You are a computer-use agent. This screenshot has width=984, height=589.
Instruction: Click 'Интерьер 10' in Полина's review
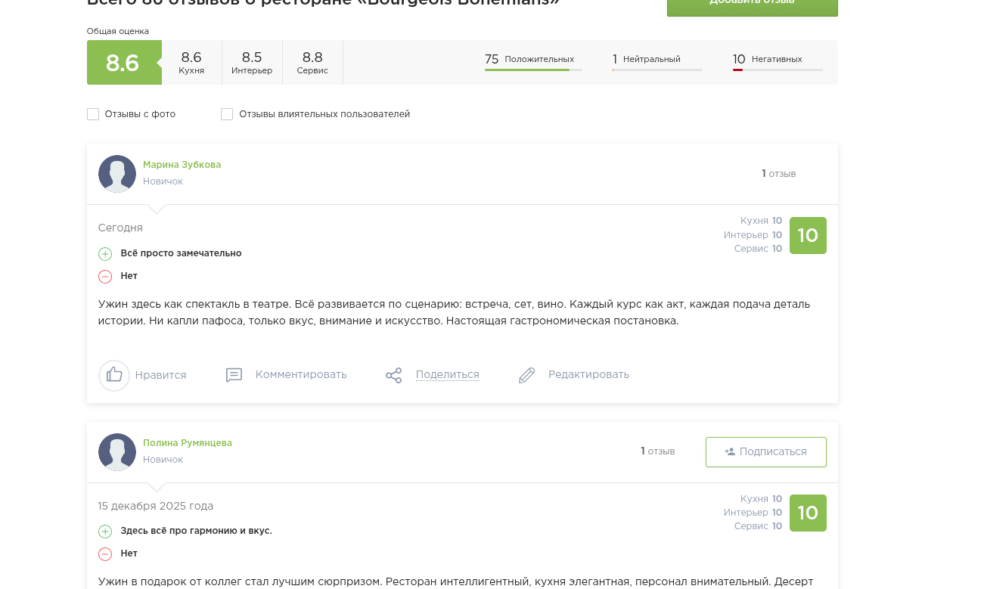[x=753, y=513]
